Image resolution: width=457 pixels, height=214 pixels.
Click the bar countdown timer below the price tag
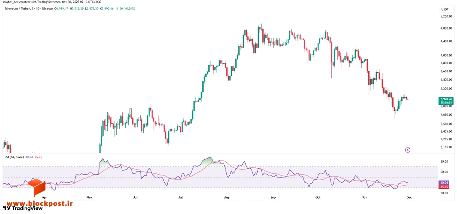tap(446, 102)
